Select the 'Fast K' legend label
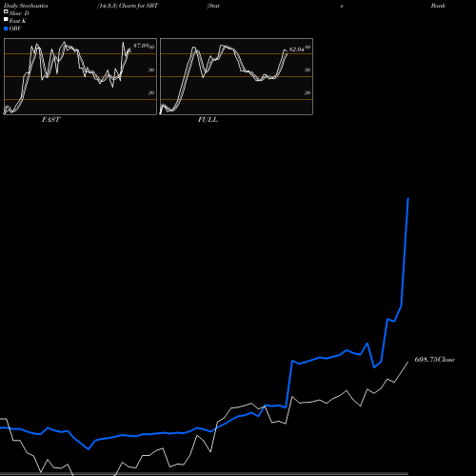The height and width of the screenshot is (476, 476). click(x=18, y=21)
